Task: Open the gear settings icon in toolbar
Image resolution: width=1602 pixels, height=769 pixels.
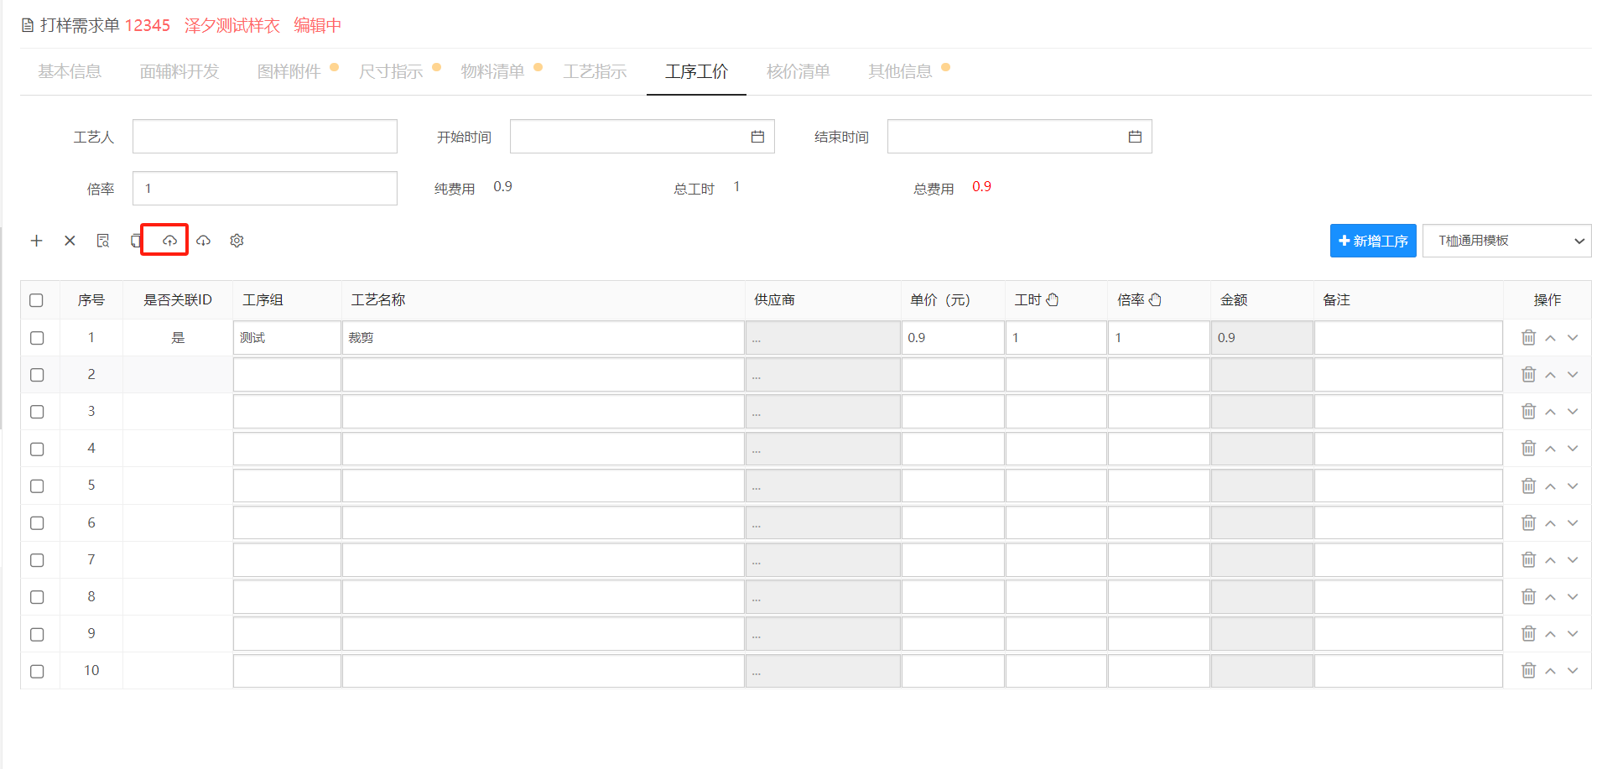Action: [237, 241]
